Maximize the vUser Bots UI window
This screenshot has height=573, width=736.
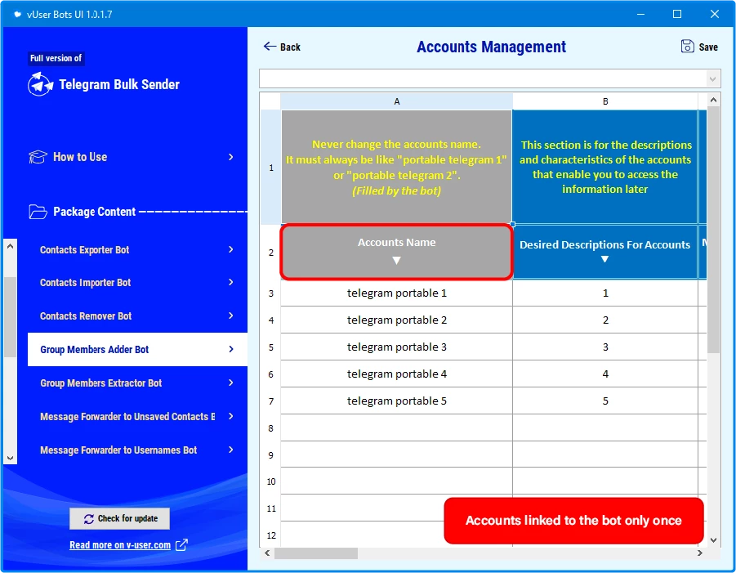(x=677, y=14)
